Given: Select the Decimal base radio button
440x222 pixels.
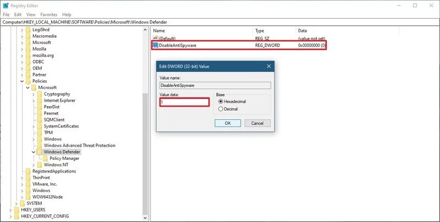Looking at the screenshot, I should (221, 109).
